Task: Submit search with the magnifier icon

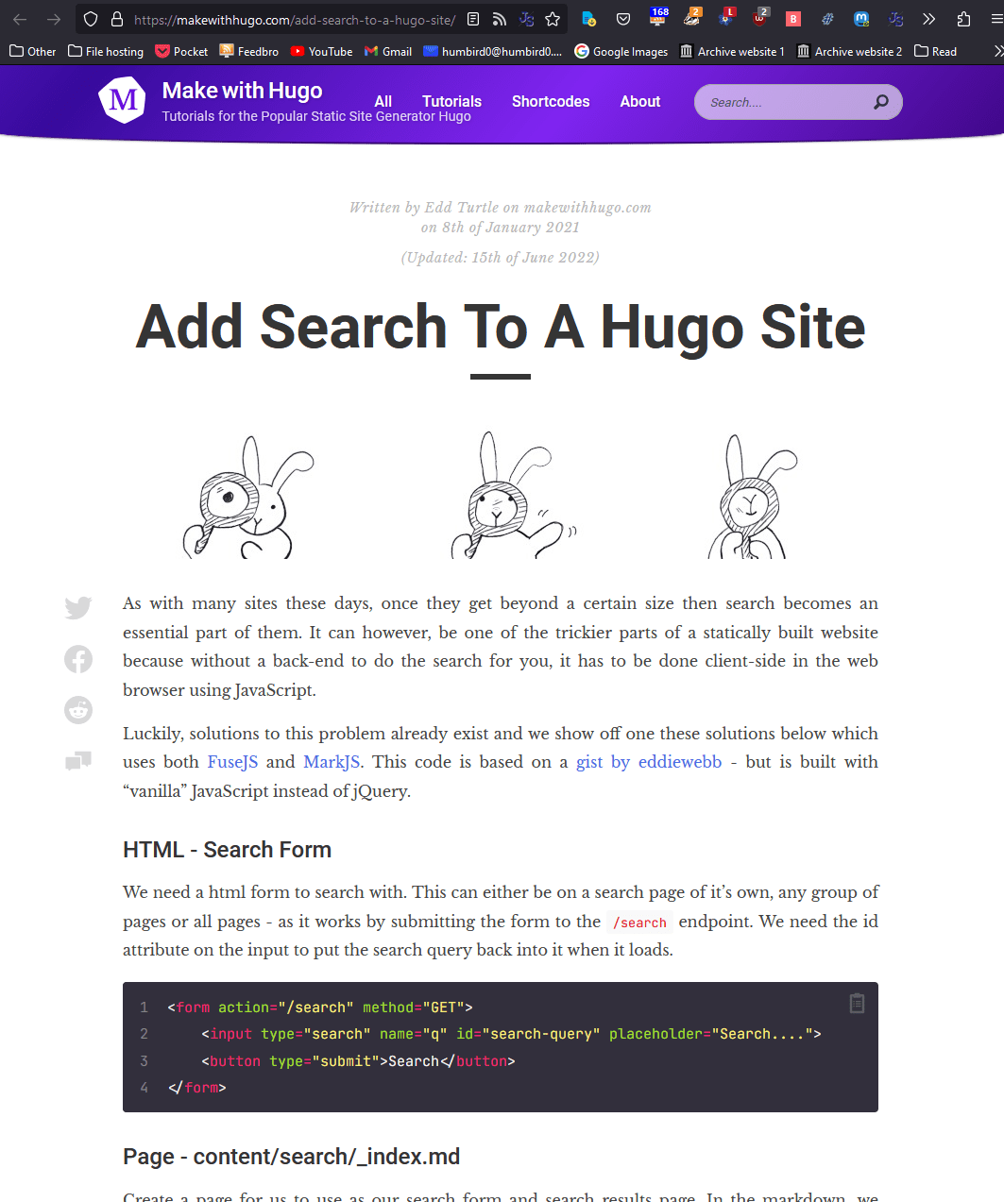Action: (x=880, y=102)
